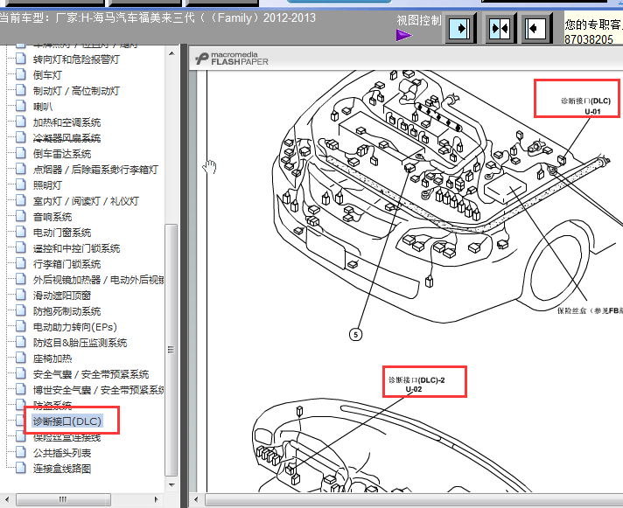Click the page icon beside 照明灯
This screenshot has height=508, width=623.
click(x=21, y=184)
